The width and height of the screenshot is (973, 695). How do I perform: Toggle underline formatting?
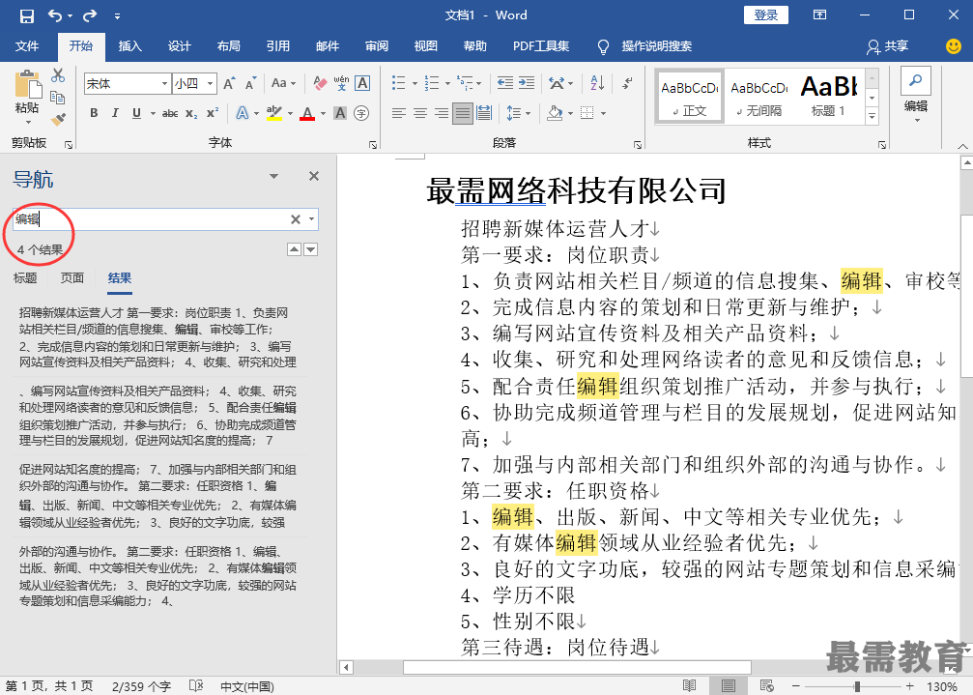coord(136,113)
